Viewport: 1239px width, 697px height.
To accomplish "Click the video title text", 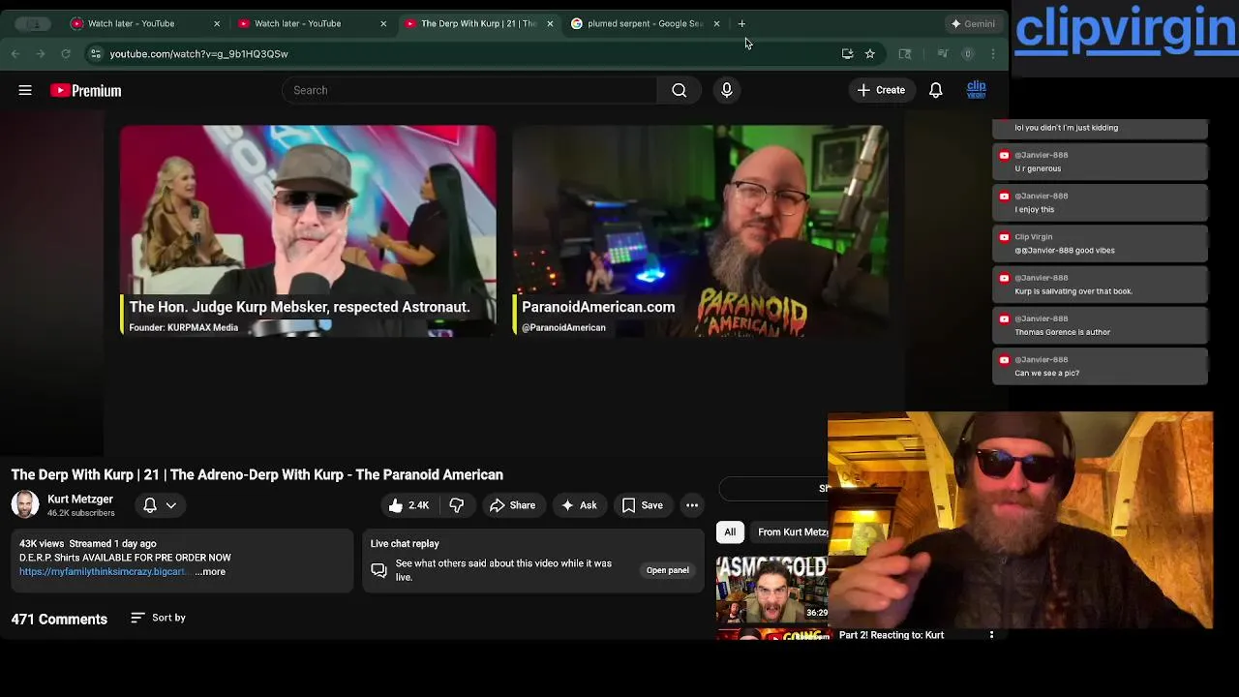I will pyautogui.click(x=257, y=474).
